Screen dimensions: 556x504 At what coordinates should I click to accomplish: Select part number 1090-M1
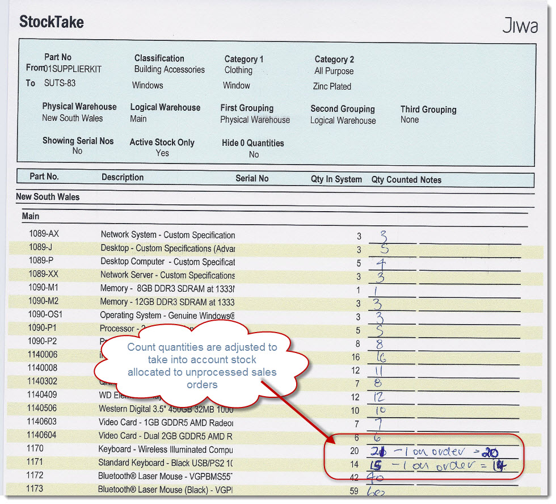(x=43, y=287)
